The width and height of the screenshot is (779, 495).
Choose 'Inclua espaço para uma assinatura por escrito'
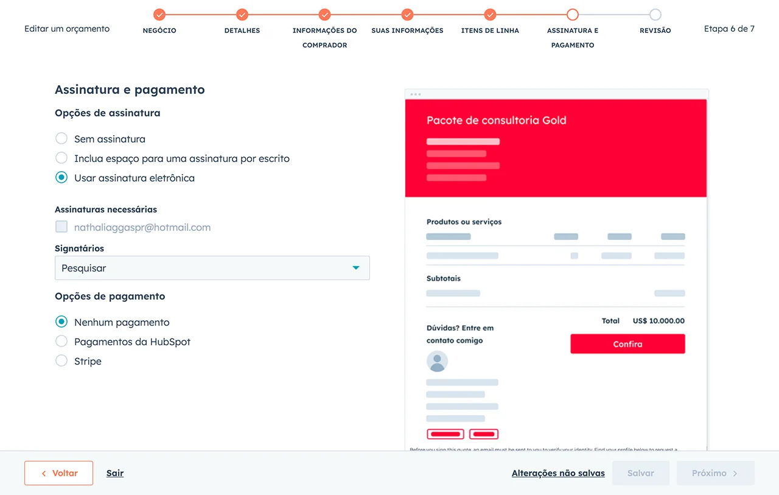[x=61, y=158]
